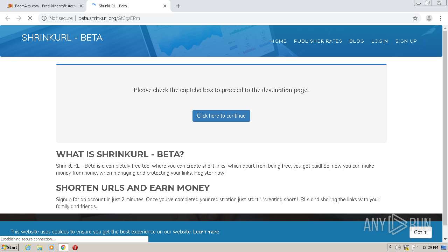Viewport: 448px width, 252px height.
Task: Open volume speaker tray icon
Action: pyautogui.click(x=398, y=247)
